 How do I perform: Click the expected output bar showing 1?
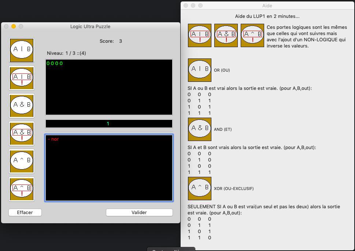[109, 123]
